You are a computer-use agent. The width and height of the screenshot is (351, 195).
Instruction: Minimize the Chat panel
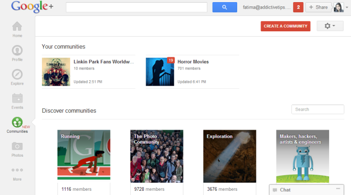point(338,189)
